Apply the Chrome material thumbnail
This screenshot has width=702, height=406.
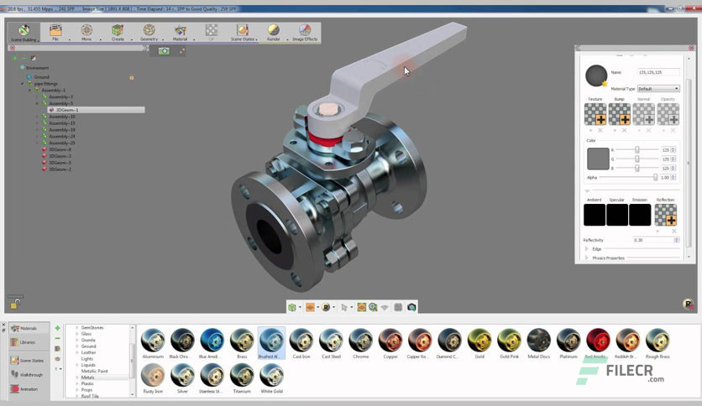click(361, 343)
